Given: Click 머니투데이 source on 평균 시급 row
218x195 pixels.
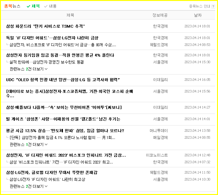Looking at the screenshot, I should coord(159,131).
